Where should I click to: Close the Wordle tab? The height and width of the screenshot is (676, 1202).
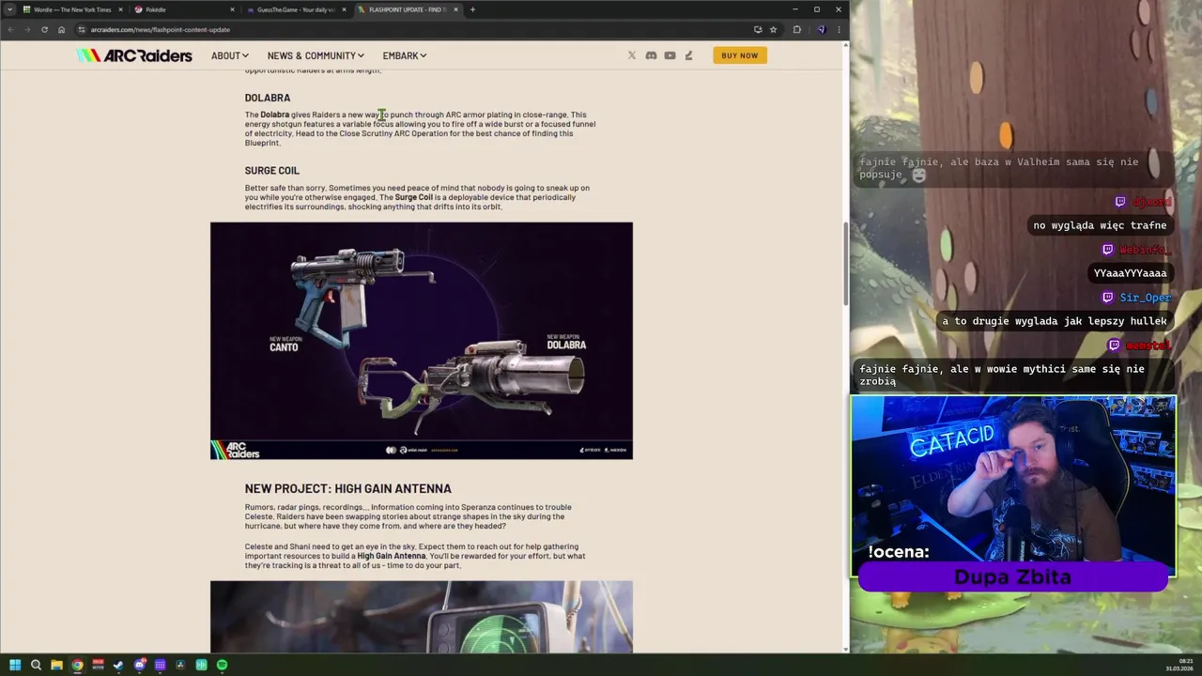(x=120, y=9)
